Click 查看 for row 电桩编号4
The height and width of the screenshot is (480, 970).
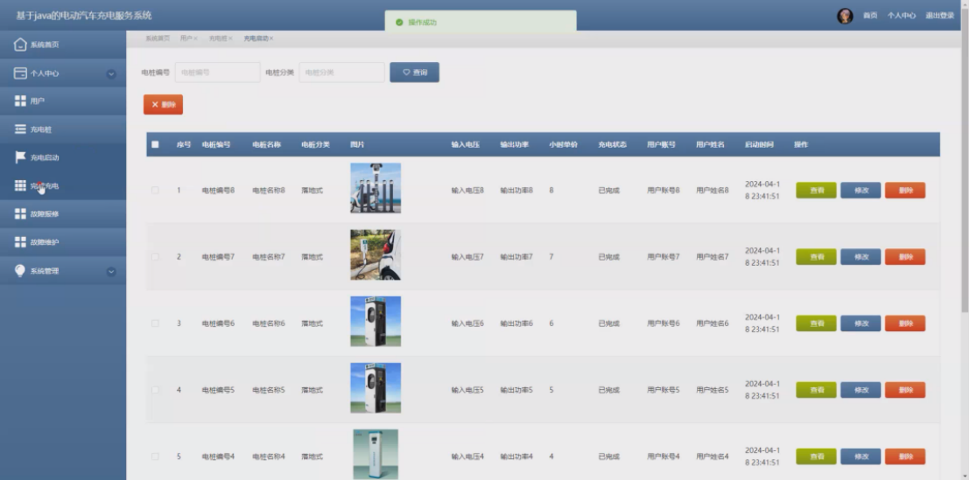point(816,456)
